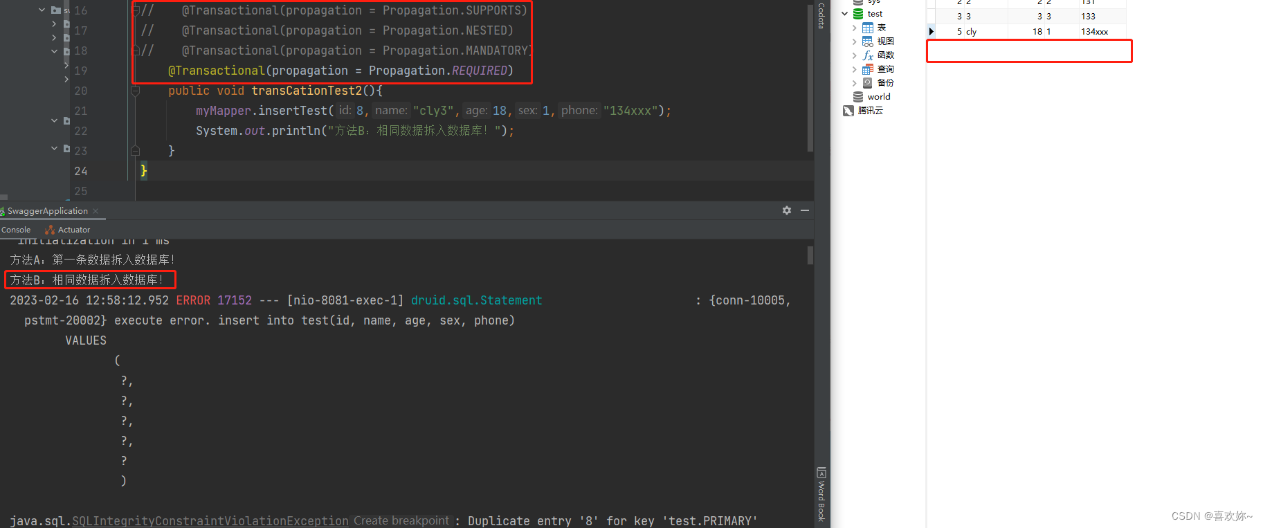
Task: Expand the 表 node chevron
Action: click(x=855, y=28)
